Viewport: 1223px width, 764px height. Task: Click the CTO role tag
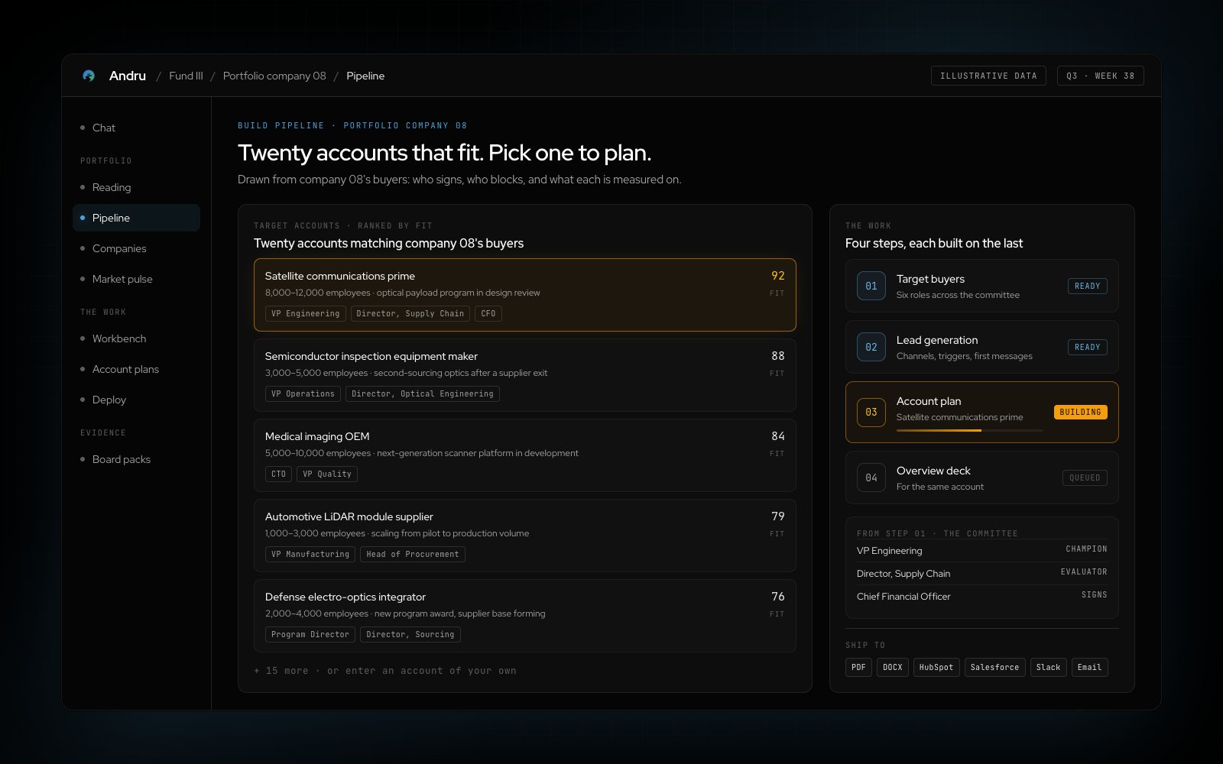(x=278, y=474)
